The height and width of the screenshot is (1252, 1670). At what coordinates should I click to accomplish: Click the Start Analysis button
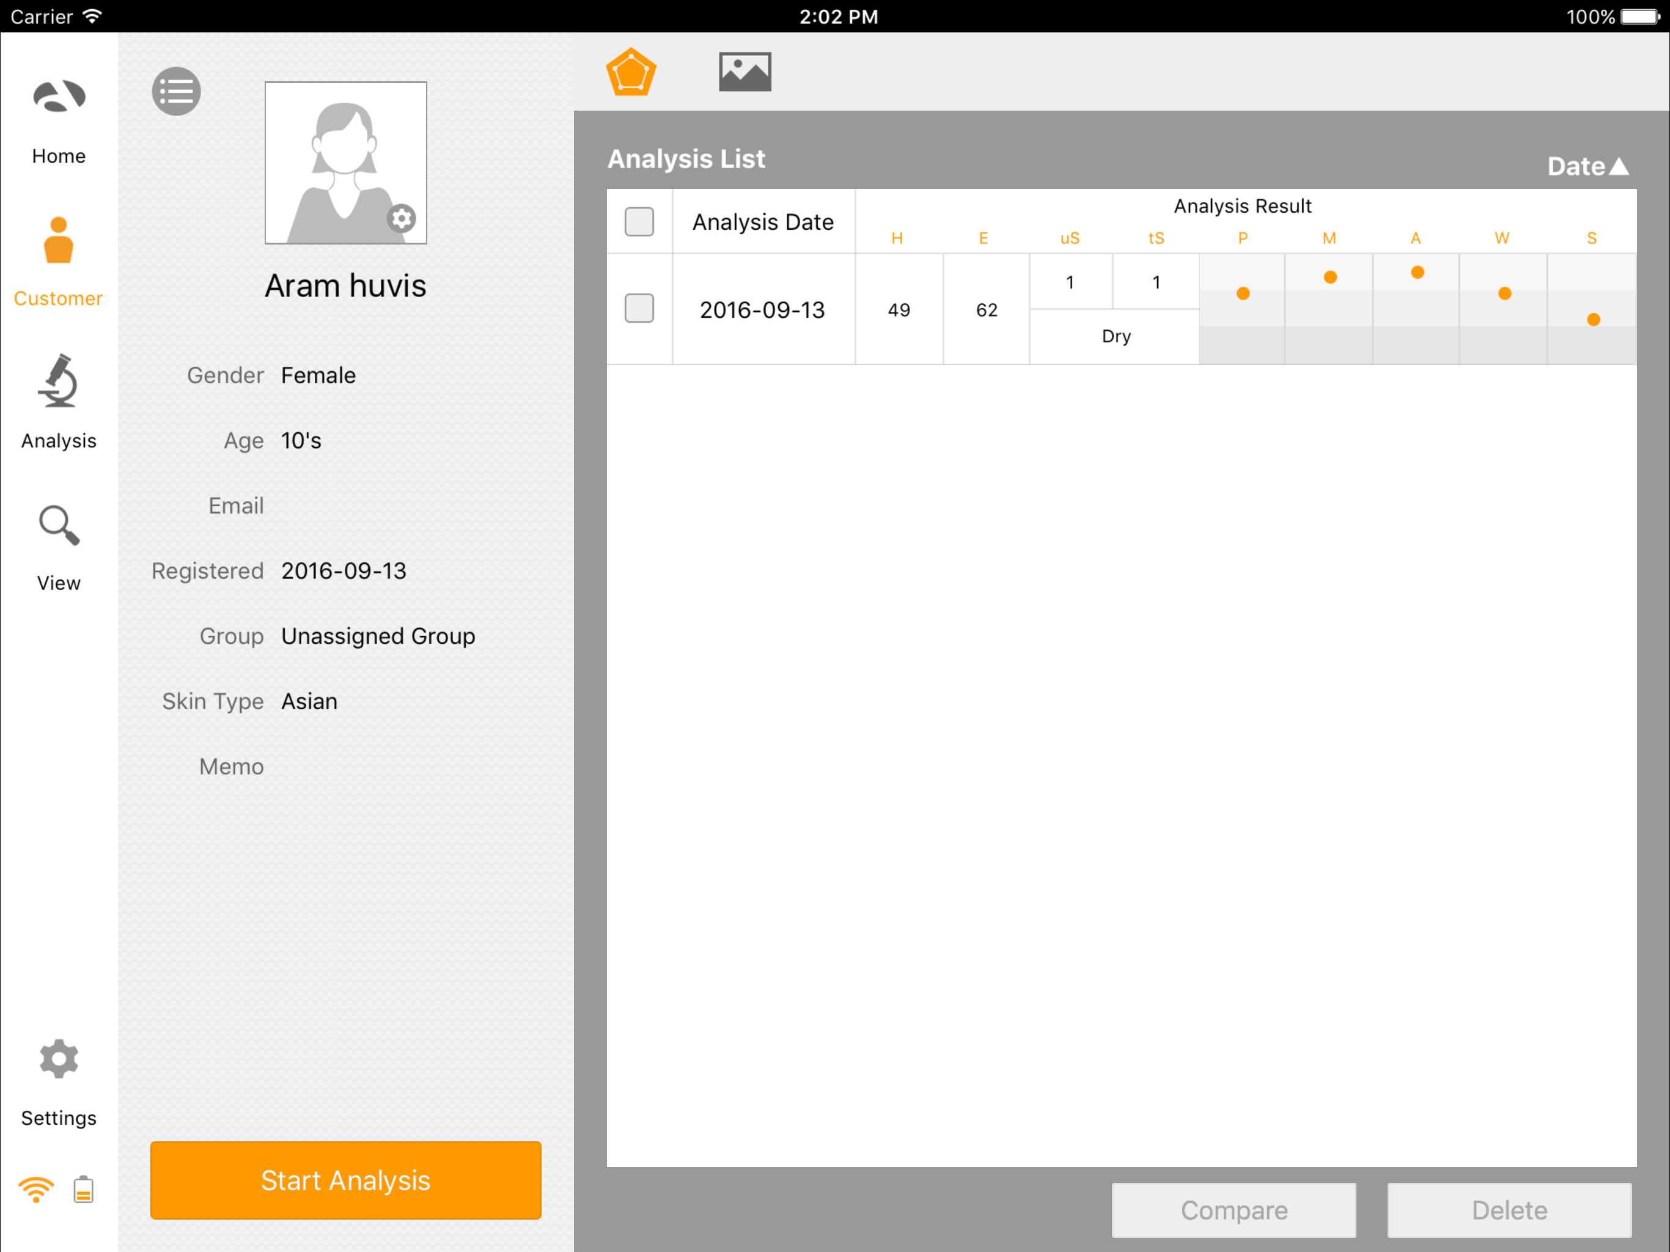tap(346, 1180)
